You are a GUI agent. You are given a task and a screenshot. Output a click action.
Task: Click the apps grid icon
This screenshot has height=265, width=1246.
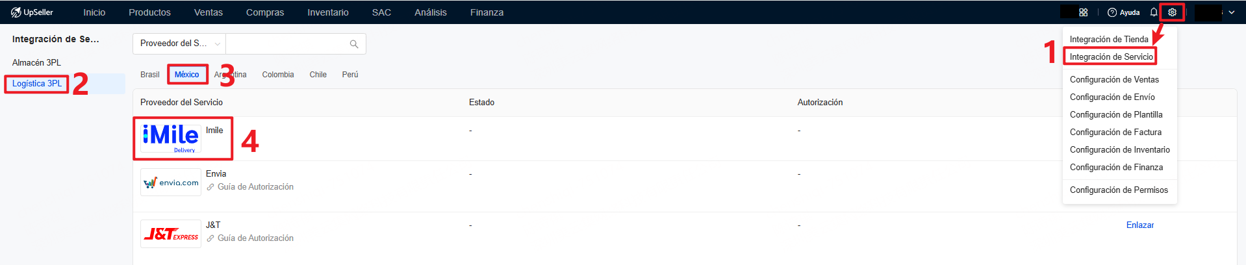(1084, 12)
